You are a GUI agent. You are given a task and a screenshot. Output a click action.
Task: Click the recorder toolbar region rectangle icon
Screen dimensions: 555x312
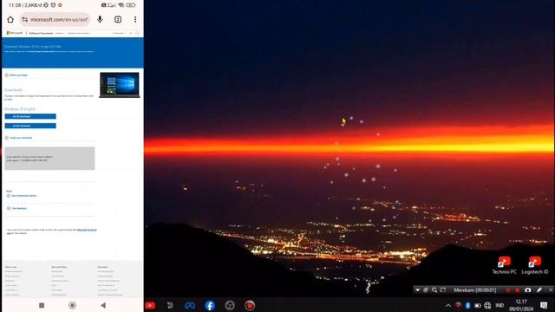[443, 290]
